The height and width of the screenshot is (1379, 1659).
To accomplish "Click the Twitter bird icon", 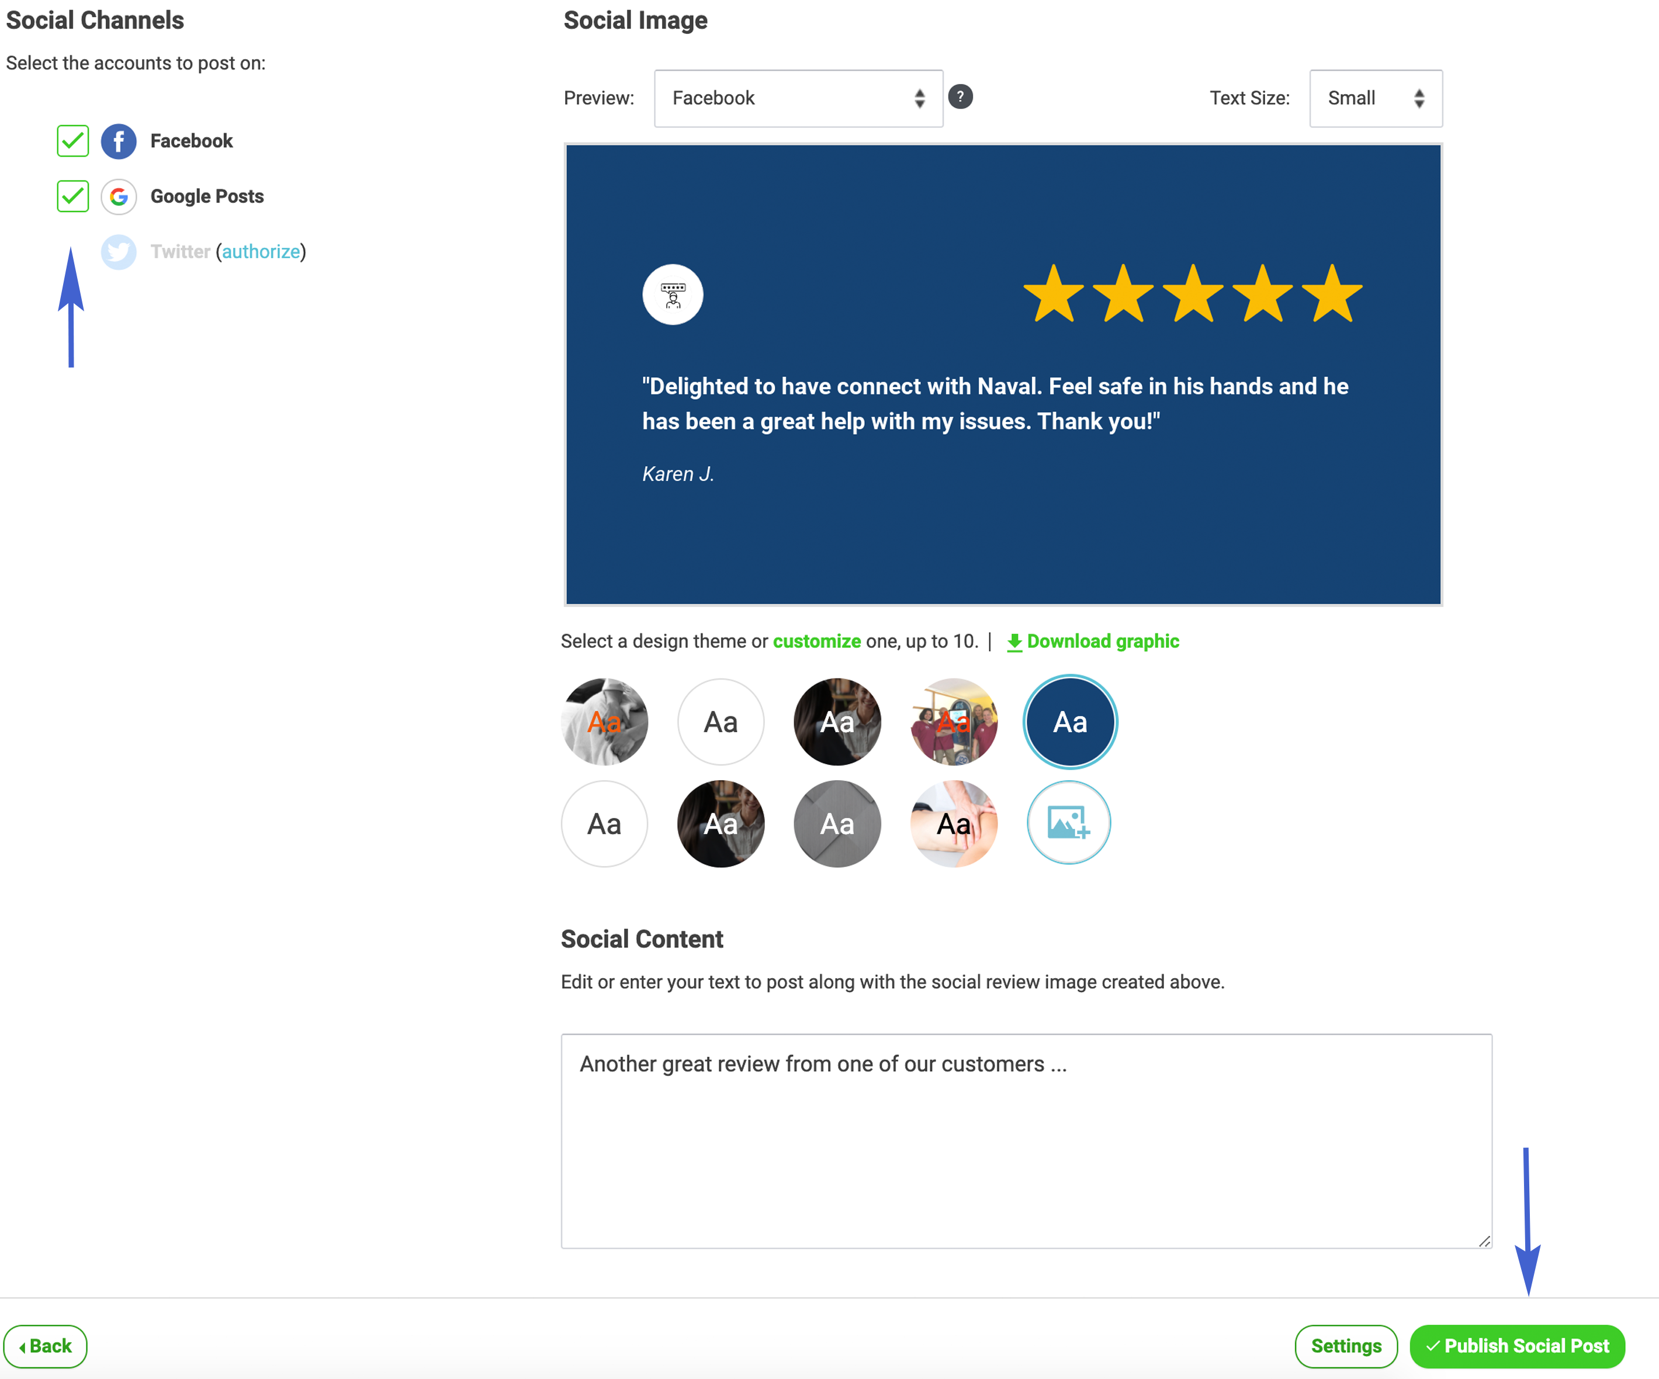I will pyautogui.click(x=119, y=252).
